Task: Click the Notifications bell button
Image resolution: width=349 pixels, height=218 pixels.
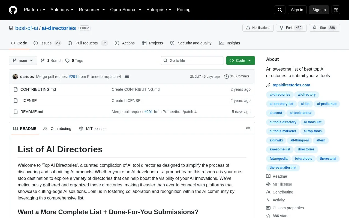Action: coord(258,28)
